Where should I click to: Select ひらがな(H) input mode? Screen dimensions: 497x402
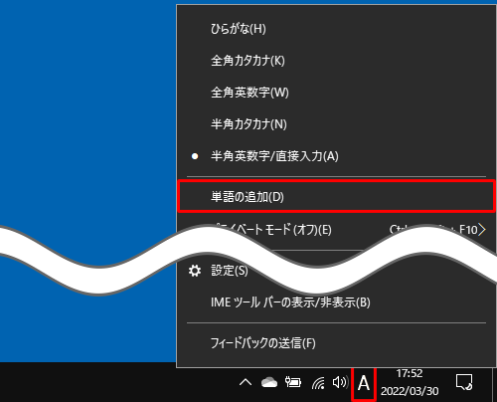point(336,29)
